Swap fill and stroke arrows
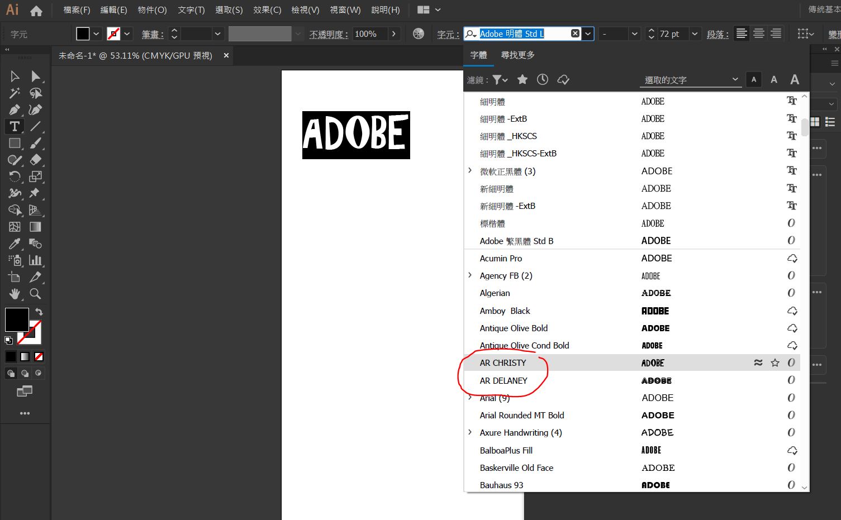The height and width of the screenshot is (520, 841). [39, 312]
